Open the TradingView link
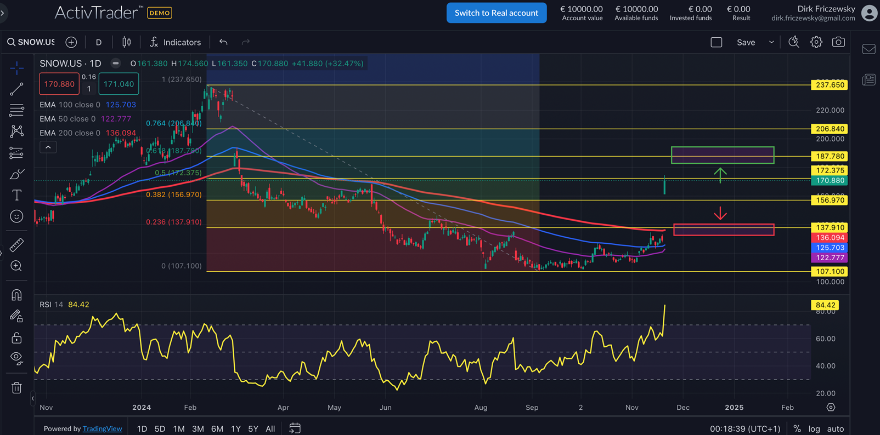 (102, 428)
